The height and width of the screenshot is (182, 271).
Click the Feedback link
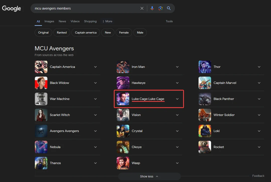pos(258,176)
